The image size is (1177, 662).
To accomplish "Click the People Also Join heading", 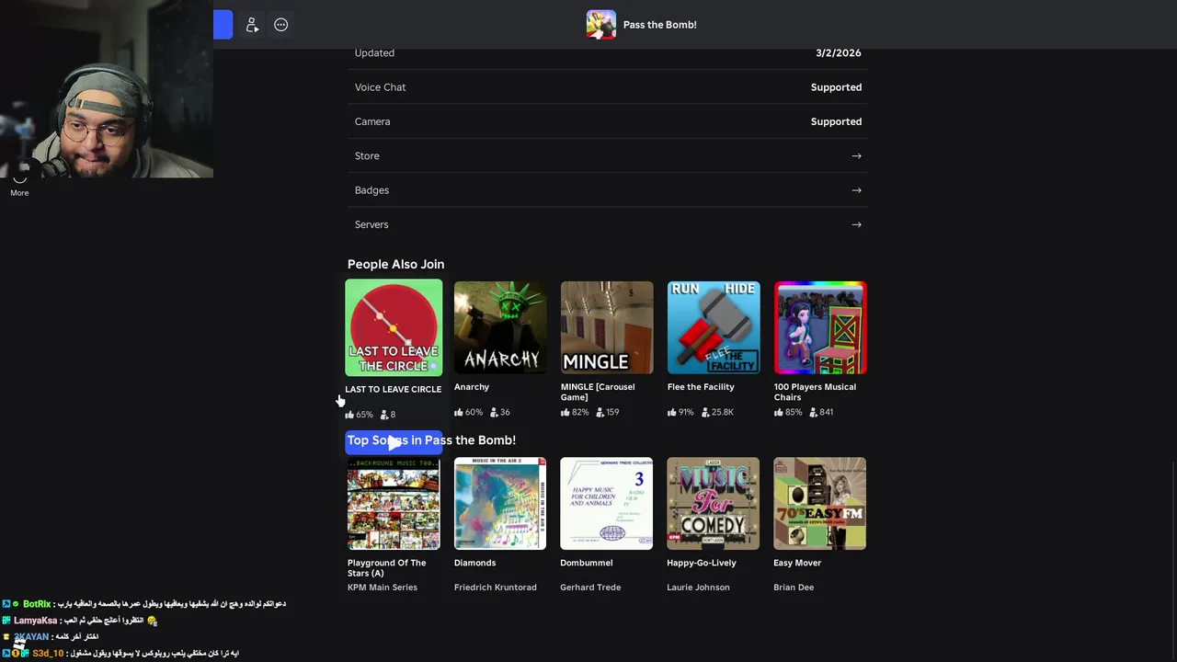I will coord(395,265).
